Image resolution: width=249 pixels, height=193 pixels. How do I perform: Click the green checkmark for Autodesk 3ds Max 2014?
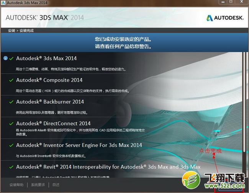(x=11, y=59)
